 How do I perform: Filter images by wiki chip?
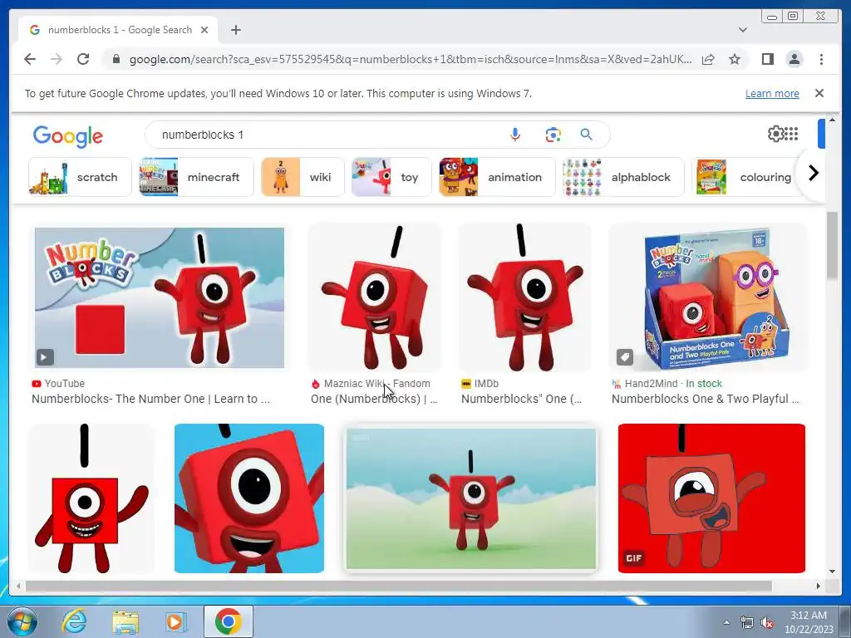(303, 177)
